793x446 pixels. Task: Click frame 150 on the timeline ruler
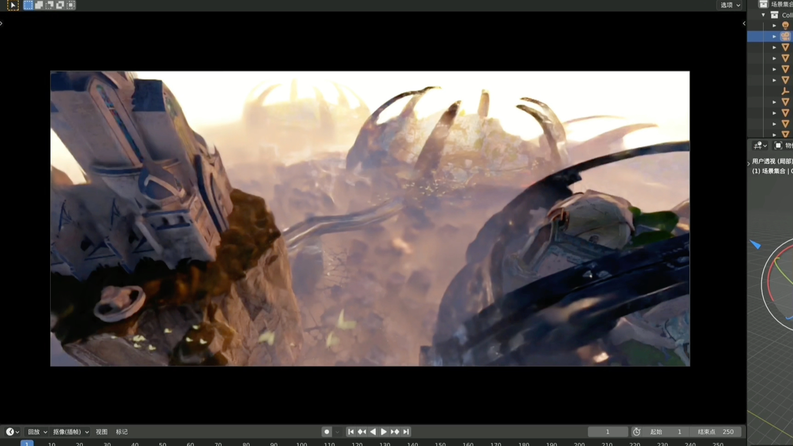pyautogui.click(x=440, y=444)
